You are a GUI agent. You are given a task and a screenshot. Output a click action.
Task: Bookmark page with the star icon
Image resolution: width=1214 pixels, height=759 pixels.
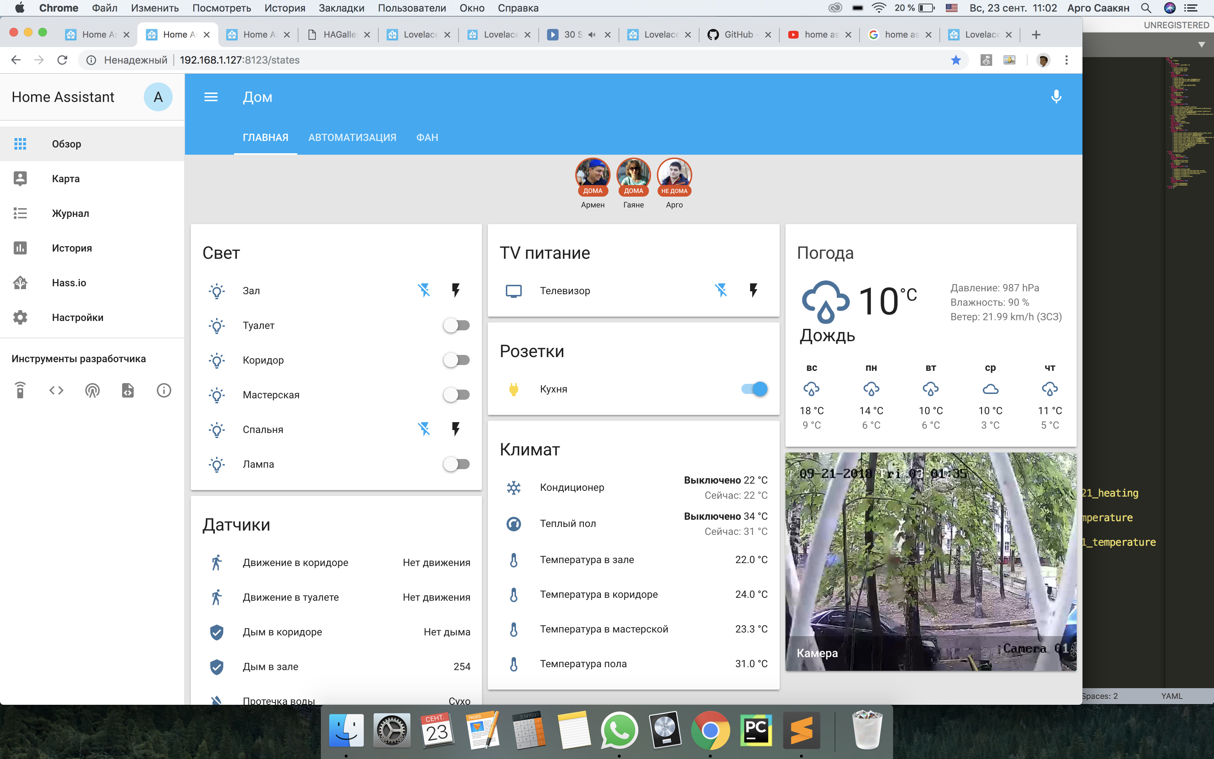click(x=956, y=60)
